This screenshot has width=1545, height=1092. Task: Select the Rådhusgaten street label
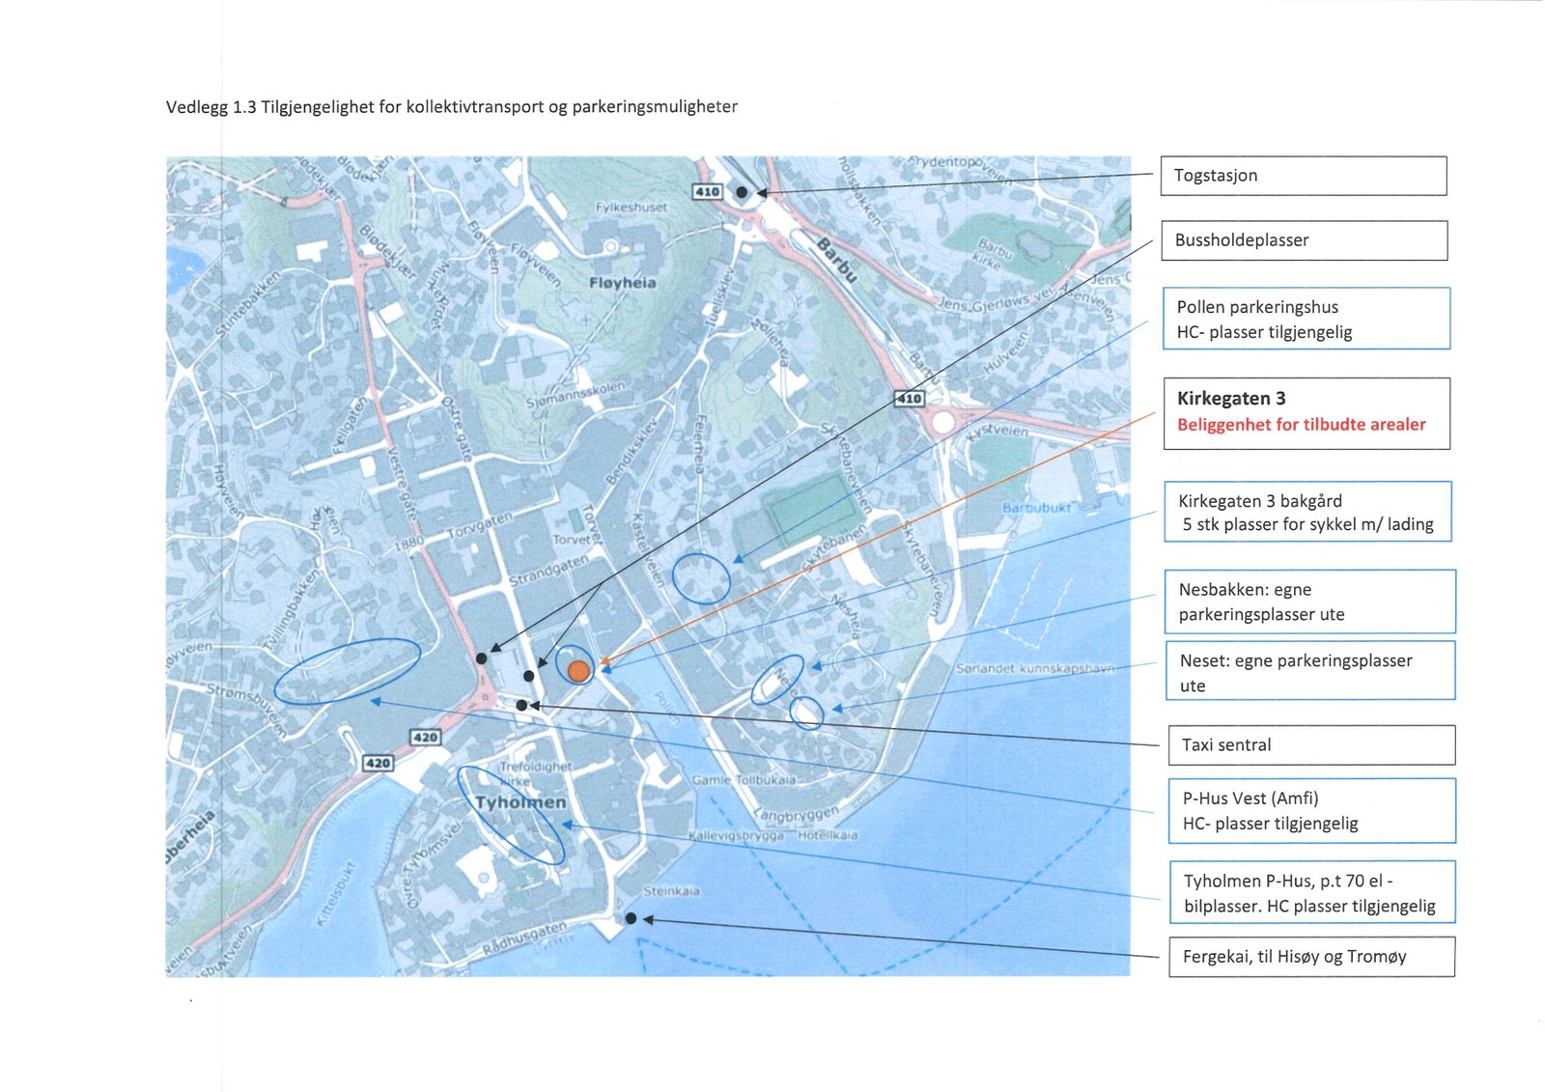(524, 938)
